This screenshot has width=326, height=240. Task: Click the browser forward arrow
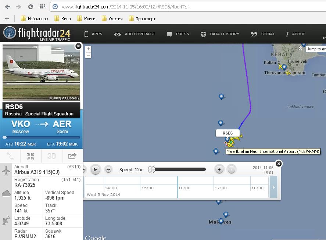(19, 7)
